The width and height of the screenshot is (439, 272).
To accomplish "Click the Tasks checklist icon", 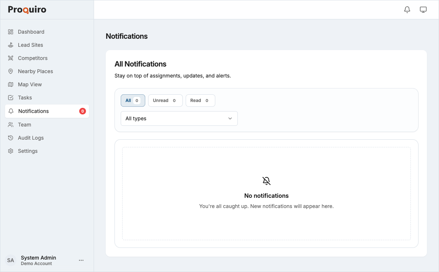I will (x=11, y=98).
